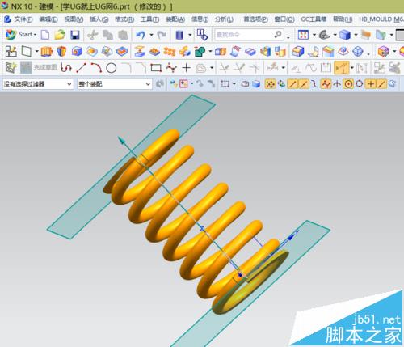
Task: Open the 插入(S) menu
Action: click(99, 19)
